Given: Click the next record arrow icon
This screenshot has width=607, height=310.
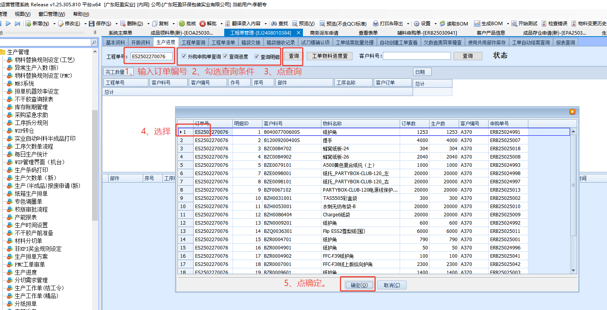Looking at the screenshot, I should click(x=8, y=24).
